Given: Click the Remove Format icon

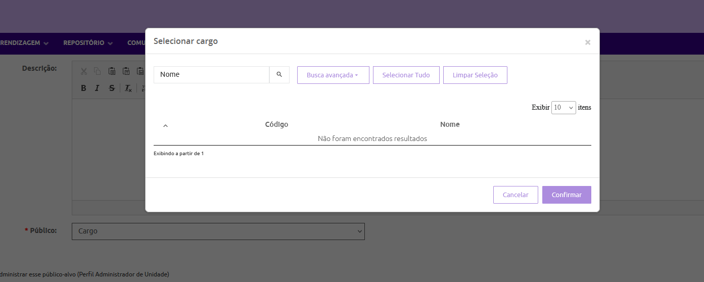Looking at the screenshot, I should coord(128,88).
